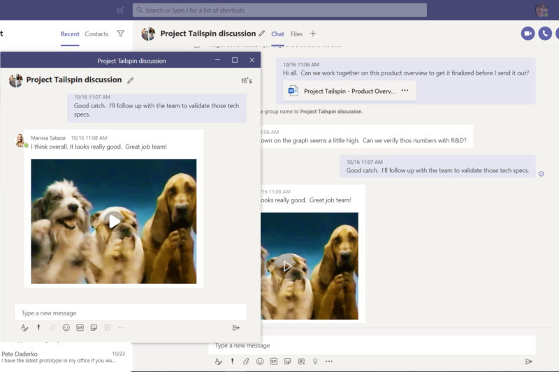The height and width of the screenshot is (372, 559).
Task: View participants in the pop-out chat
Action: tap(246, 81)
